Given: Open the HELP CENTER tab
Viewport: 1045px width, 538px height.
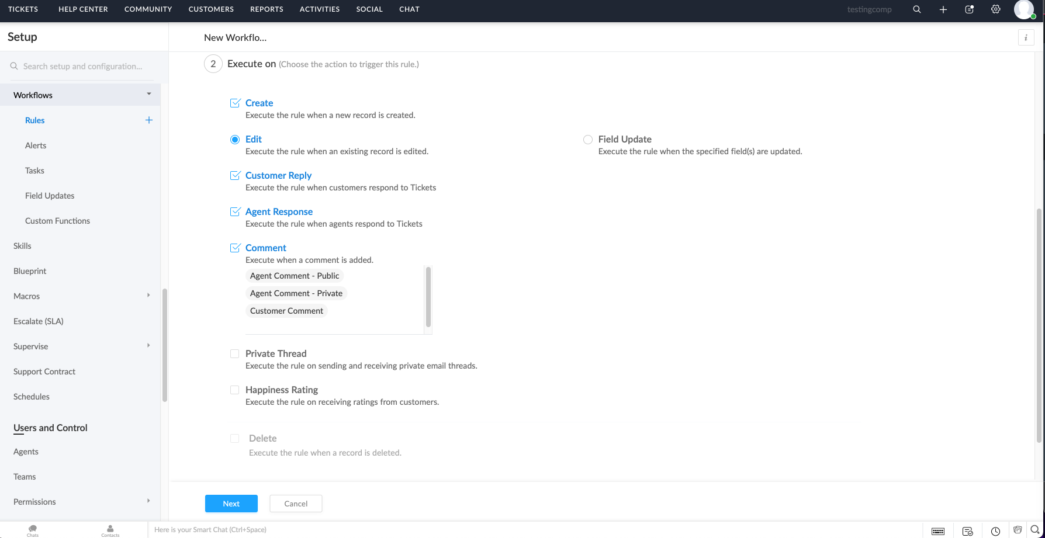Looking at the screenshot, I should (83, 9).
